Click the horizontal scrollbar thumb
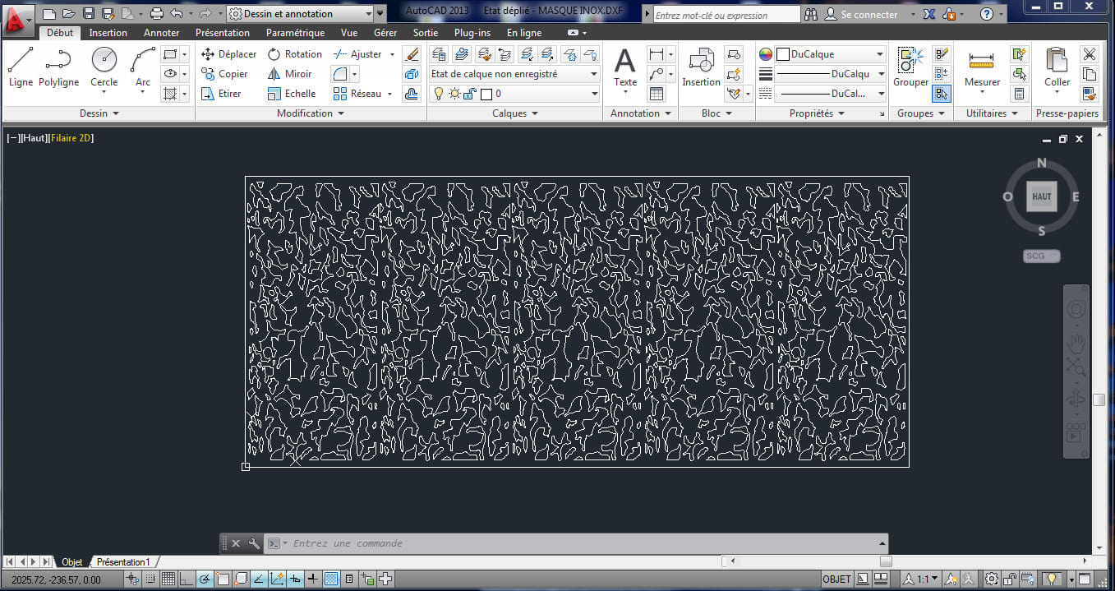1115x591 pixels. pos(886,561)
